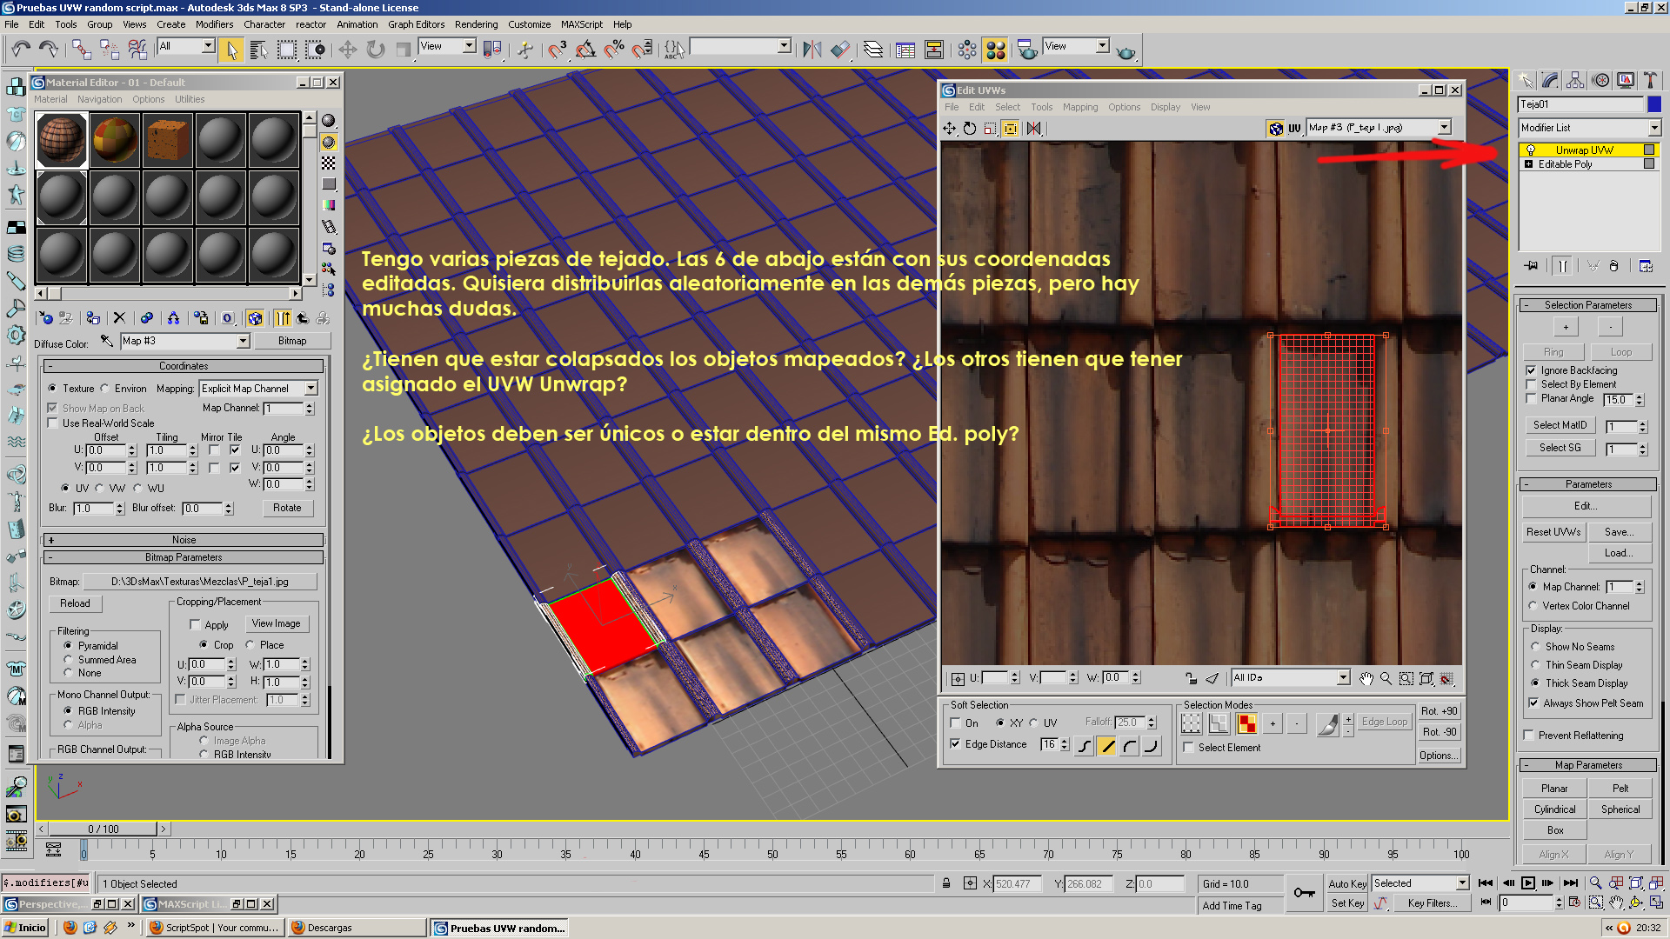1670x939 pixels.
Task: Toggle Ignore Backfacing checkbox
Action: coord(1532,370)
